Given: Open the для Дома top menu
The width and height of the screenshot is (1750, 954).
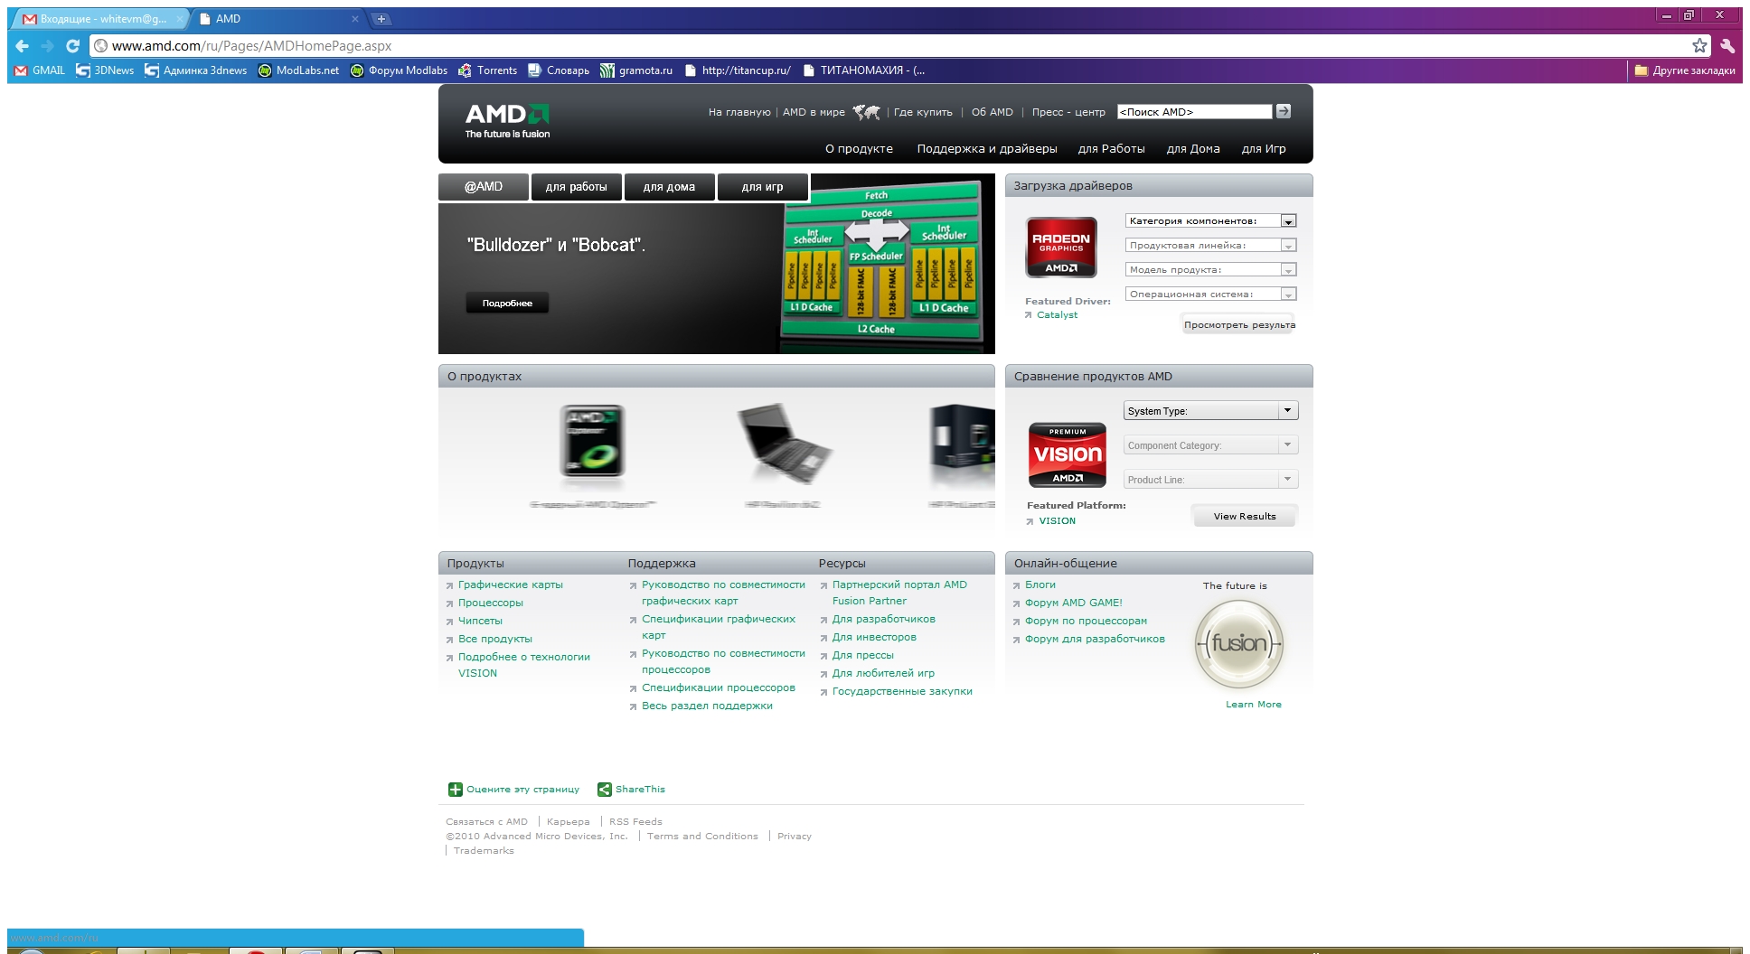Looking at the screenshot, I should [1193, 149].
